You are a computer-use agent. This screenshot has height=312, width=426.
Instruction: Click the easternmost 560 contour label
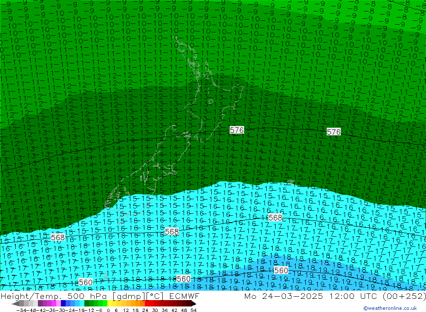click(x=281, y=270)
